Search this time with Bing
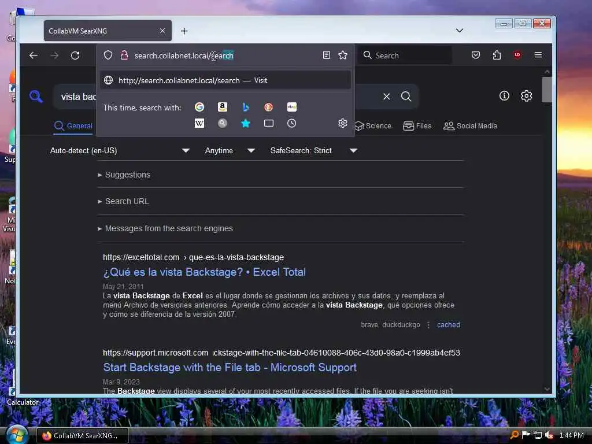Image resolution: width=592 pixels, height=444 pixels. click(x=245, y=107)
